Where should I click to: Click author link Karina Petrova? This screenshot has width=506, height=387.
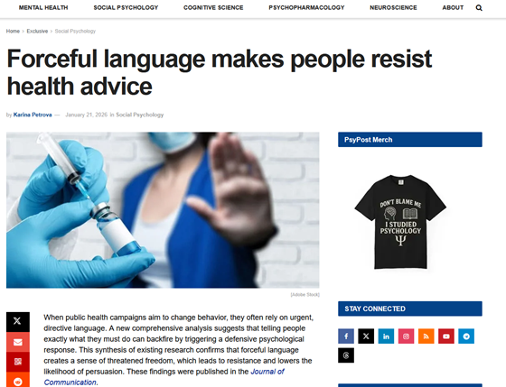click(33, 115)
